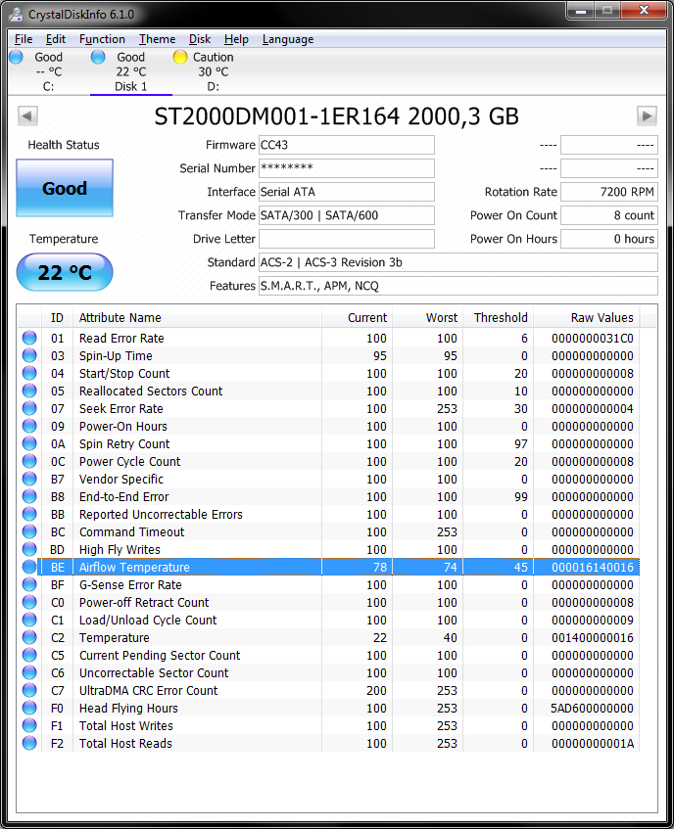This screenshot has height=829, width=674.
Task: Click status orb of End-to-End Error
Action: (29, 496)
